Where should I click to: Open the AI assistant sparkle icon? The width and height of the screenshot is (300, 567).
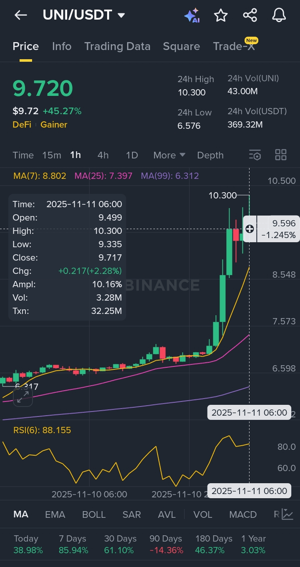(x=192, y=15)
